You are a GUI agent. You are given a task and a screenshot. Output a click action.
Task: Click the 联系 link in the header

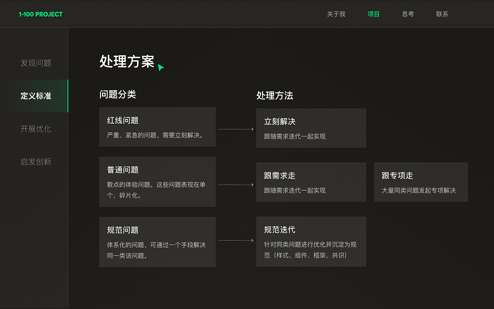(442, 14)
